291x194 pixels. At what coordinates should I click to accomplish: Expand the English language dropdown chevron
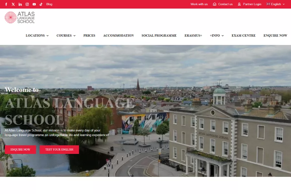284,4
